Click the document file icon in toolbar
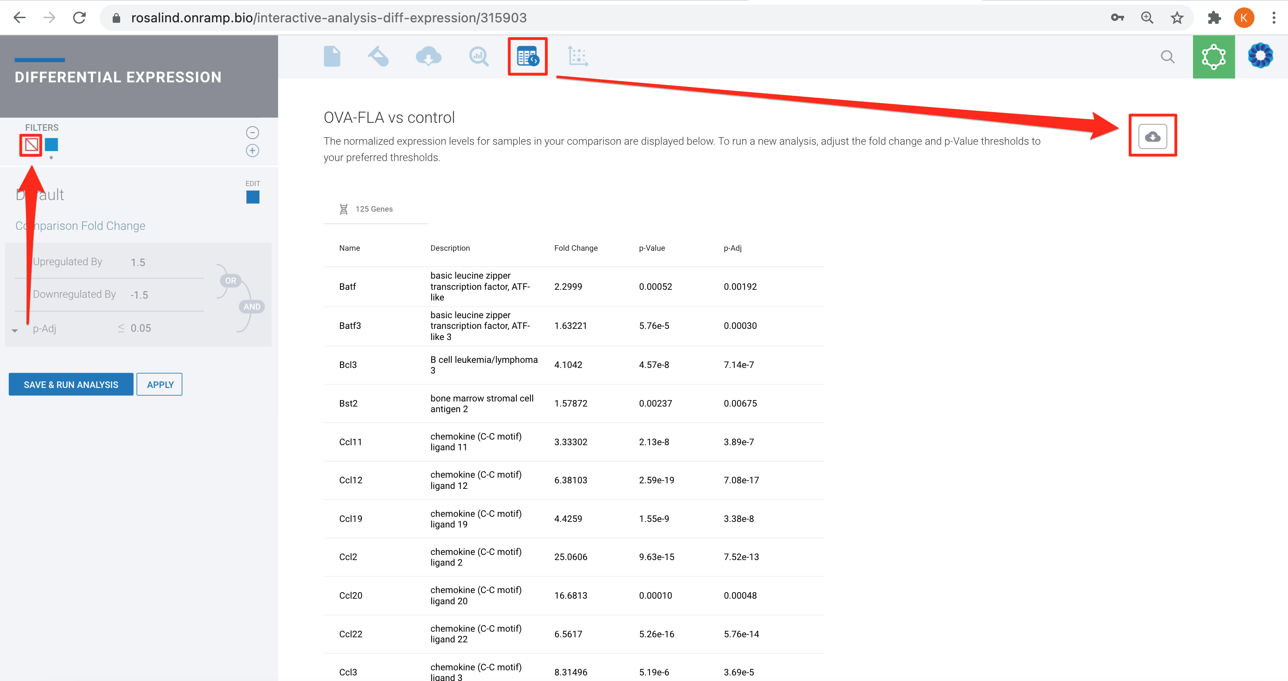Viewport: 1288px width, 681px height. click(332, 56)
